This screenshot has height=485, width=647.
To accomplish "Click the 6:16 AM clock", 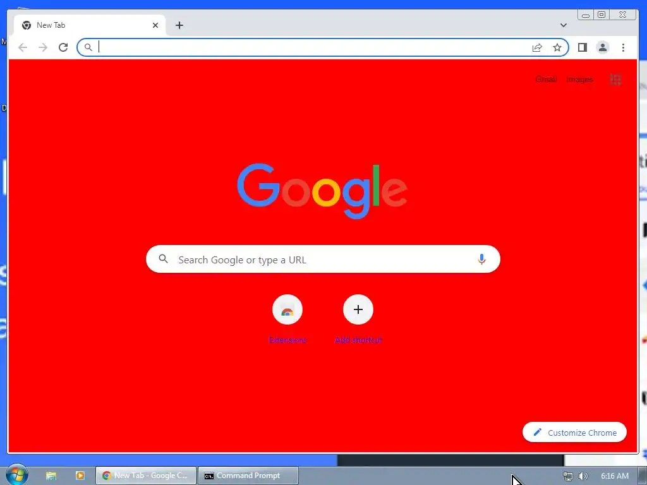I will click(x=614, y=476).
